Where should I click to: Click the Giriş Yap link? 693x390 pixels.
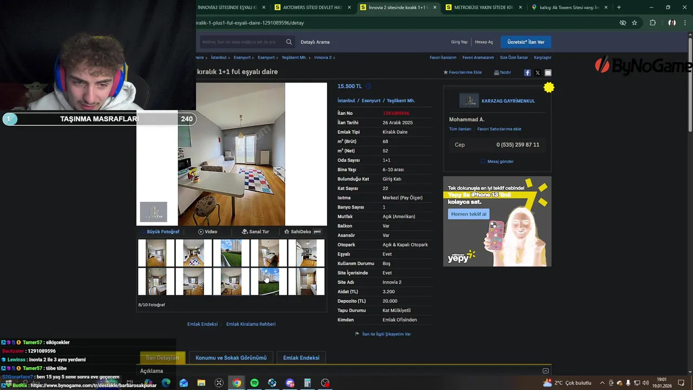[459, 42]
